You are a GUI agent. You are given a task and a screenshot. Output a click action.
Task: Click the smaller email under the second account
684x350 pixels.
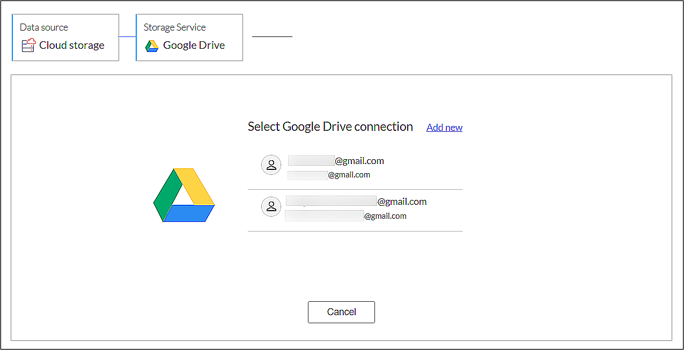(x=345, y=216)
